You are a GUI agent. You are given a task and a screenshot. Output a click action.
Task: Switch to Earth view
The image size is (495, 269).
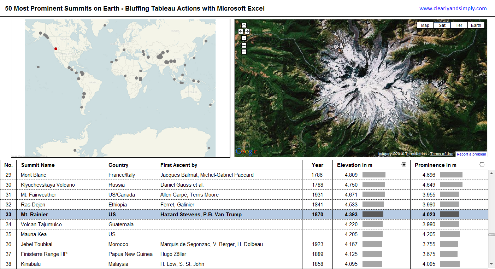point(476,25)
